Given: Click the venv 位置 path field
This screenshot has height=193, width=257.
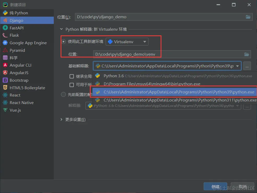Looking at the screenshot, I should 169,54.
